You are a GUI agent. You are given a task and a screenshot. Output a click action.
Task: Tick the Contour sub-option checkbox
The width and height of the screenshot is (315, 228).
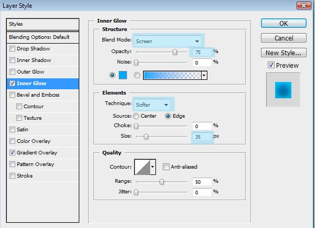coord(19,106)
